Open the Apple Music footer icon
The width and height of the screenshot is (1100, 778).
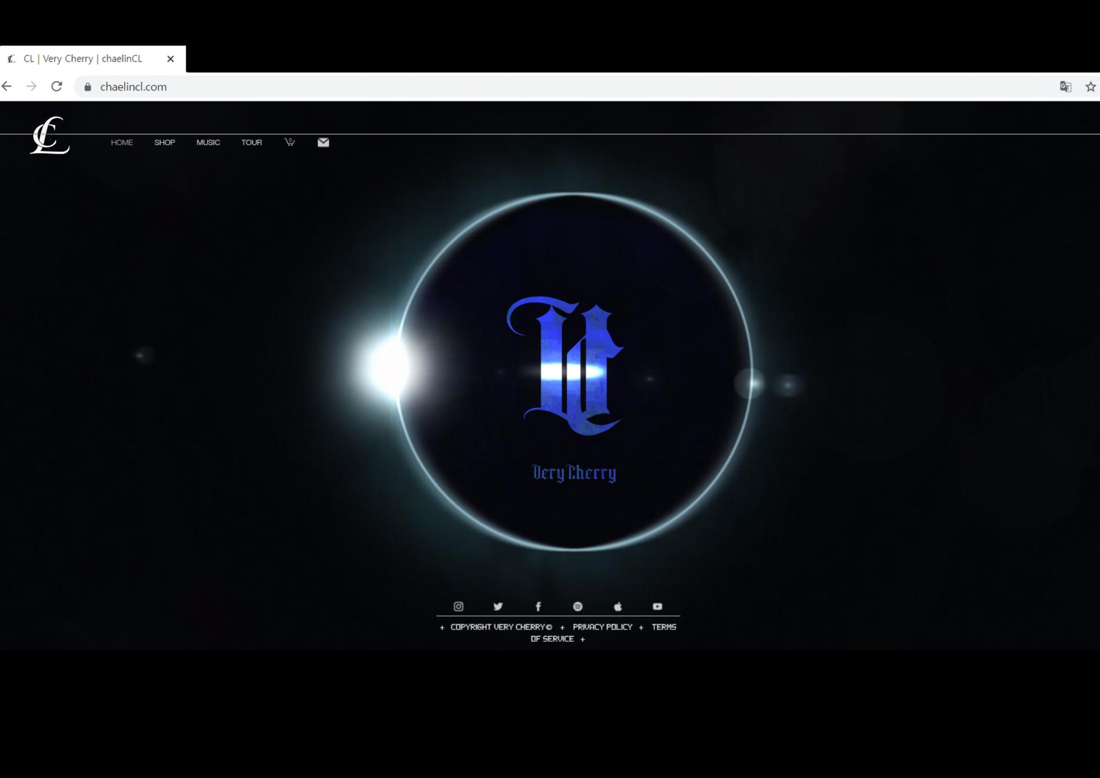click(618, 606)
